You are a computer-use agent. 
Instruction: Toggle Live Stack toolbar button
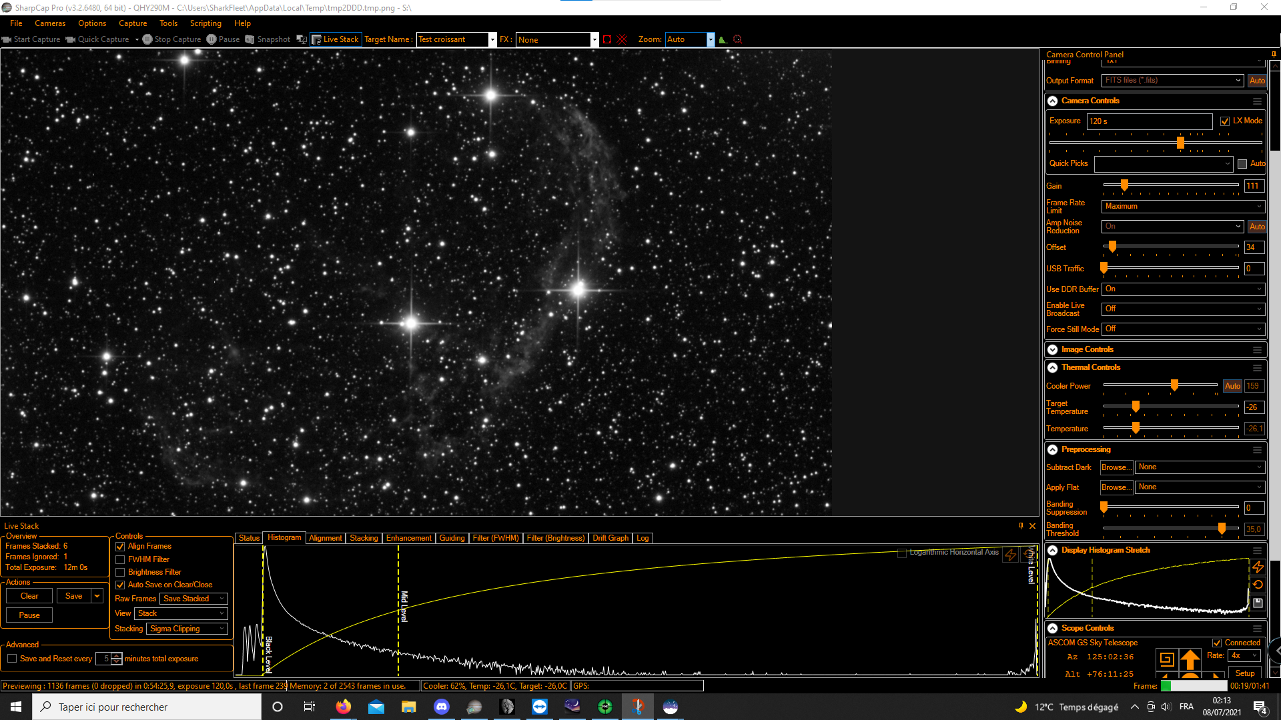(336, 39)
